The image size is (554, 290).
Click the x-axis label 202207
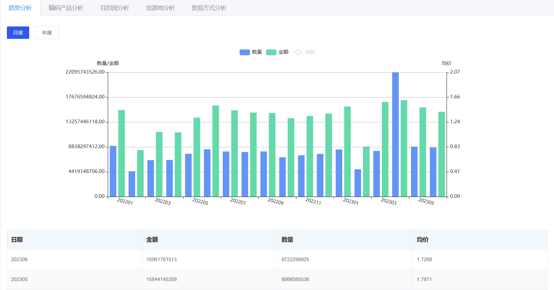coord(238,201)
